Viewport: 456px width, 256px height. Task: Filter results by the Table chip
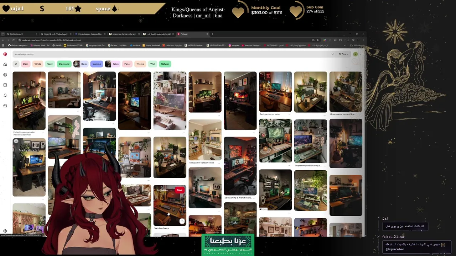[x=112, y=64]
